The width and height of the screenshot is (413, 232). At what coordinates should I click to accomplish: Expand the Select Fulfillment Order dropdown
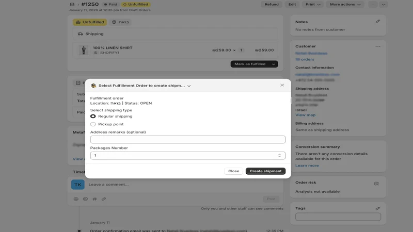(189, 86)
